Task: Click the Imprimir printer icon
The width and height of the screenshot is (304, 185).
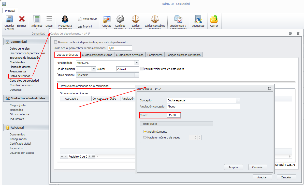Action: point(80,26)
